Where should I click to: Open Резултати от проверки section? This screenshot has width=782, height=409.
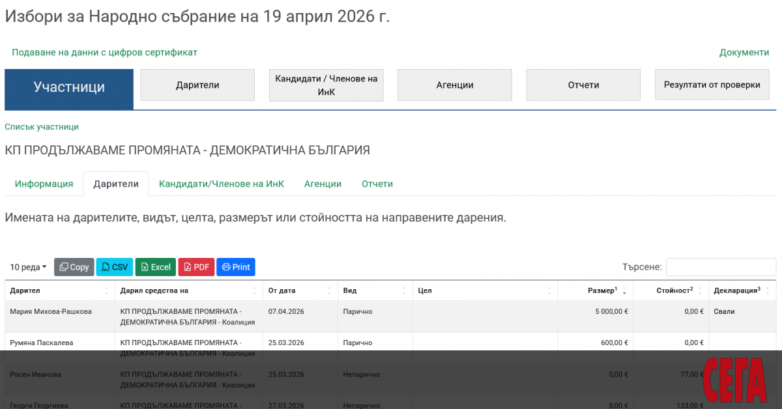tap(712, 85)
